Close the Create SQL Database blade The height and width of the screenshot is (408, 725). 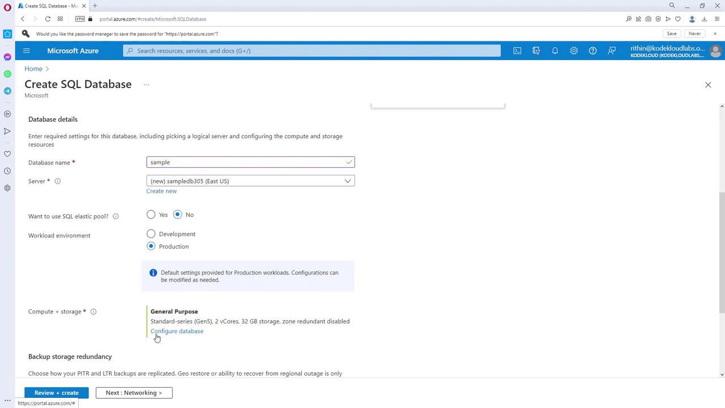pyautogui.click(x=708, y=85)
